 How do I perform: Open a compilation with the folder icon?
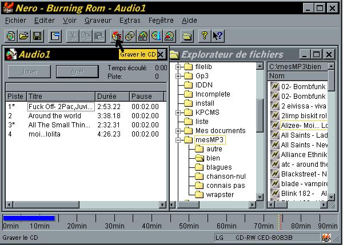24,36
